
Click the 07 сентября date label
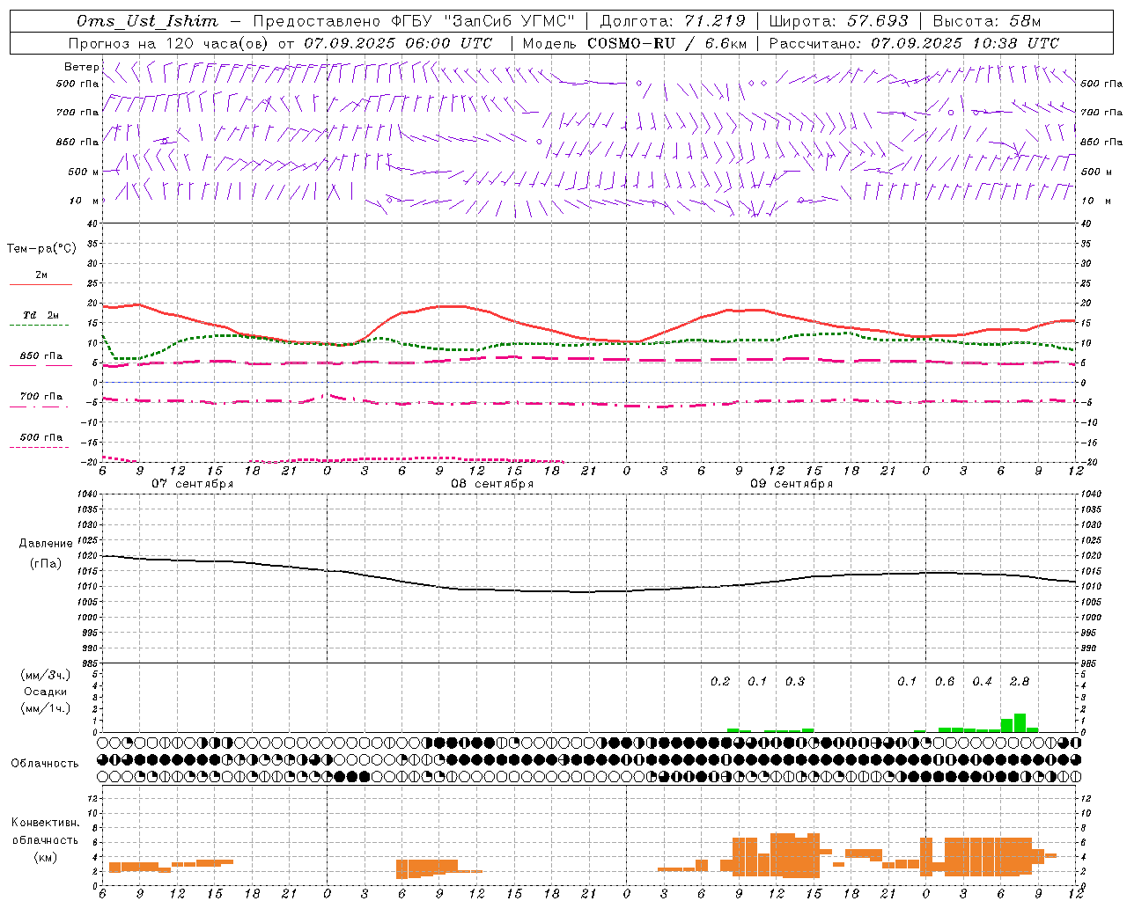click(192, 484)
